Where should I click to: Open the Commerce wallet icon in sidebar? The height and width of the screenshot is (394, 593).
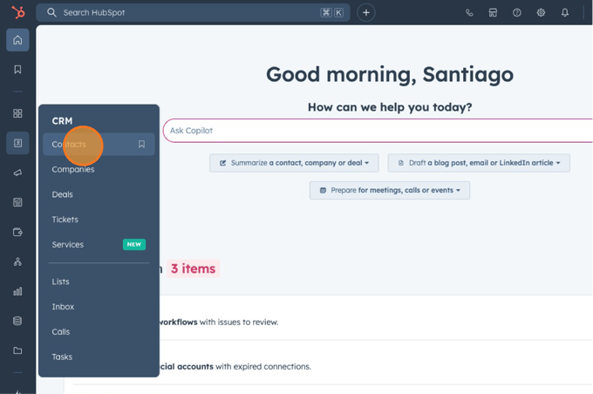tap(17, 232)
